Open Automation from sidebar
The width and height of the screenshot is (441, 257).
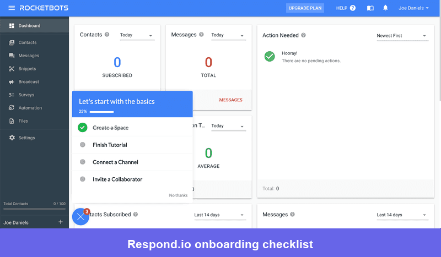click(34, 108)
